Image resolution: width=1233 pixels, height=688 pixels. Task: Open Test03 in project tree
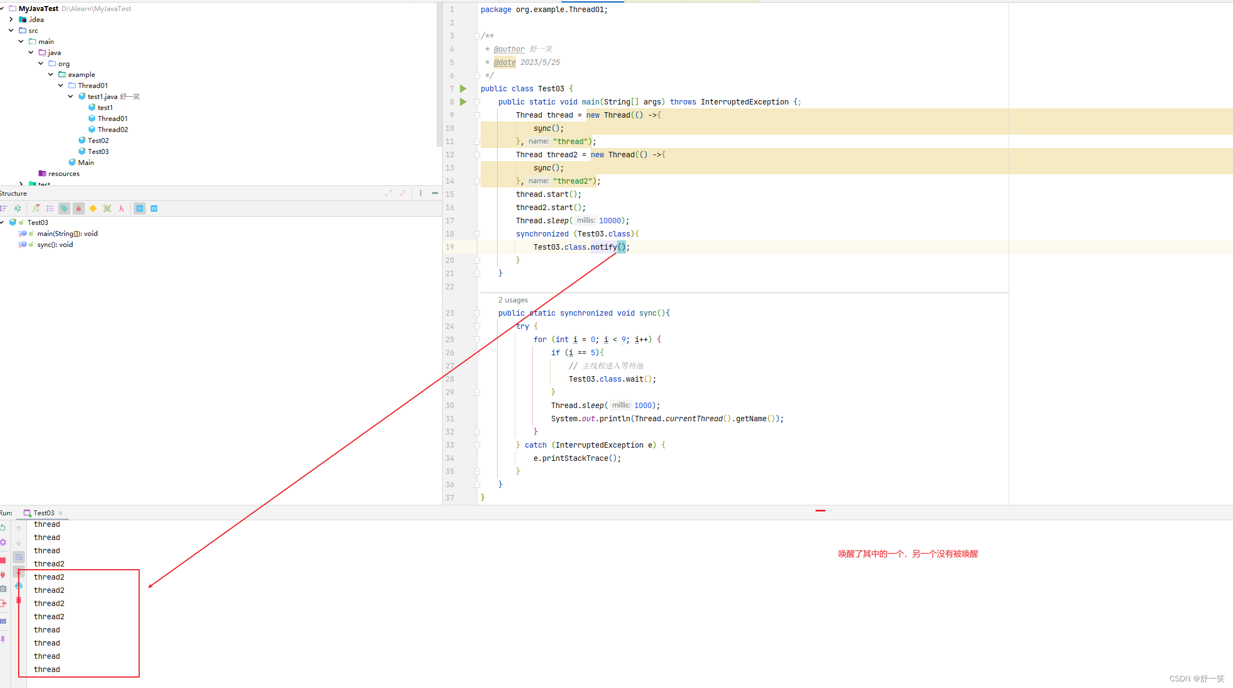click(98, 151)
